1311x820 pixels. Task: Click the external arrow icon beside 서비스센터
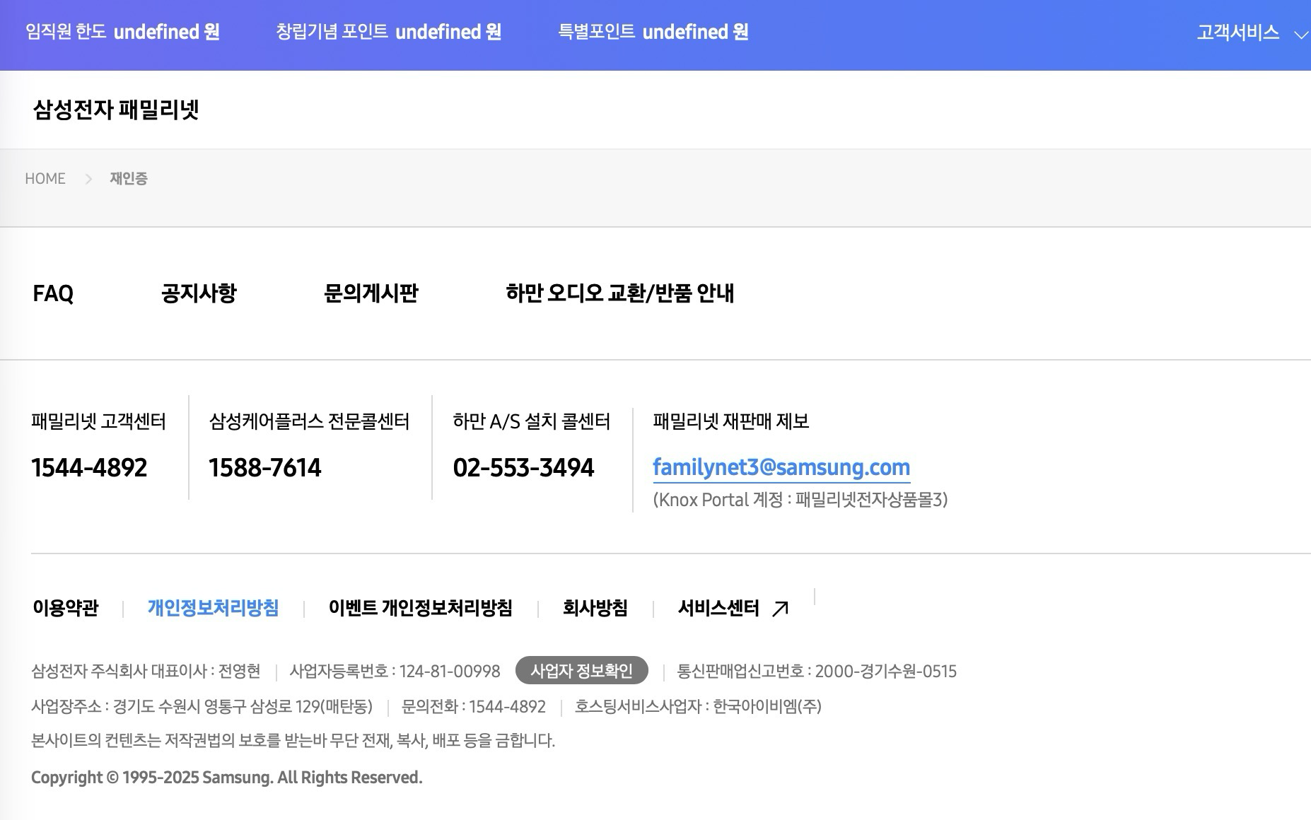coord(781,609)
